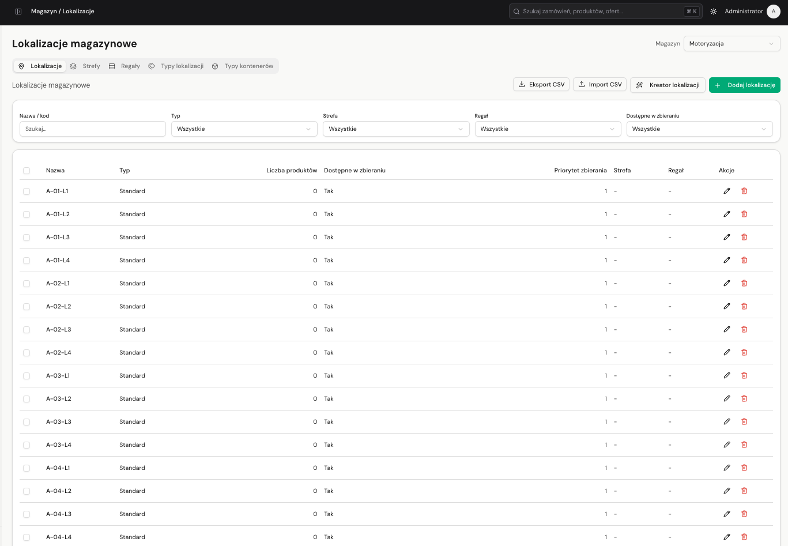Expand the Strefa filter dropdown
788x546 pixels.
(396, 129)
